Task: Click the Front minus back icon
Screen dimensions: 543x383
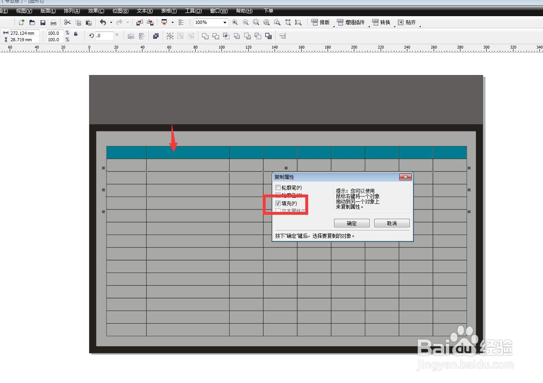Action: click(247, 36)
